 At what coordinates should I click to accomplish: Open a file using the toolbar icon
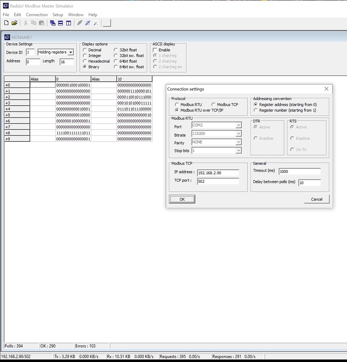[14, 23]
